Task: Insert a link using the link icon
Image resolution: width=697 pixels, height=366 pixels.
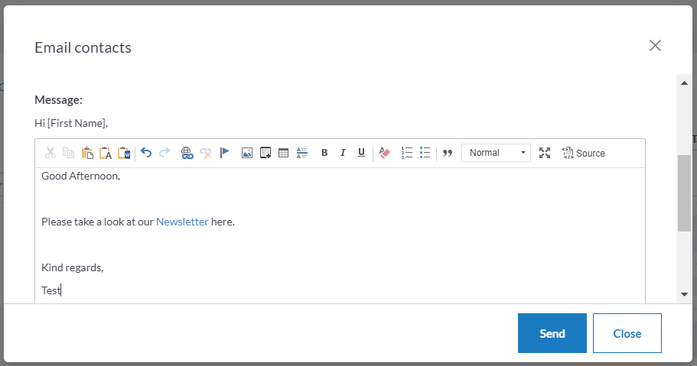Action: (x=187, y=153)
